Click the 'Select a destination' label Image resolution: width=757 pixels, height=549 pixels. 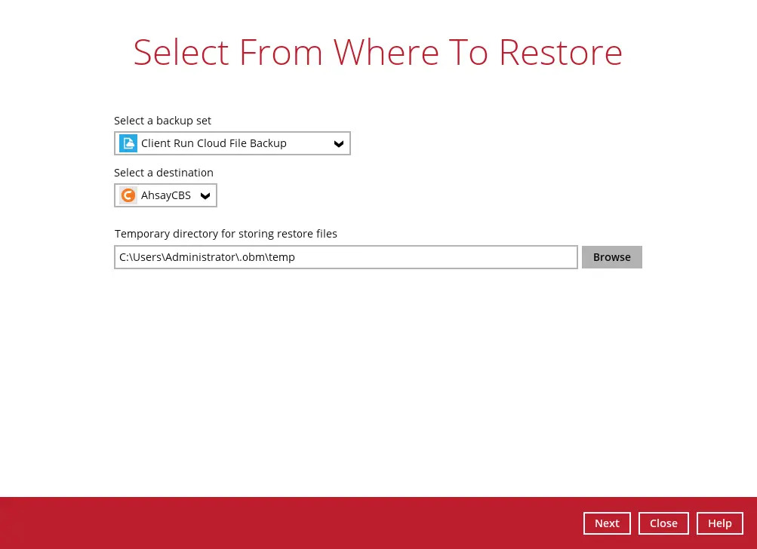click(x=164, y=173)
